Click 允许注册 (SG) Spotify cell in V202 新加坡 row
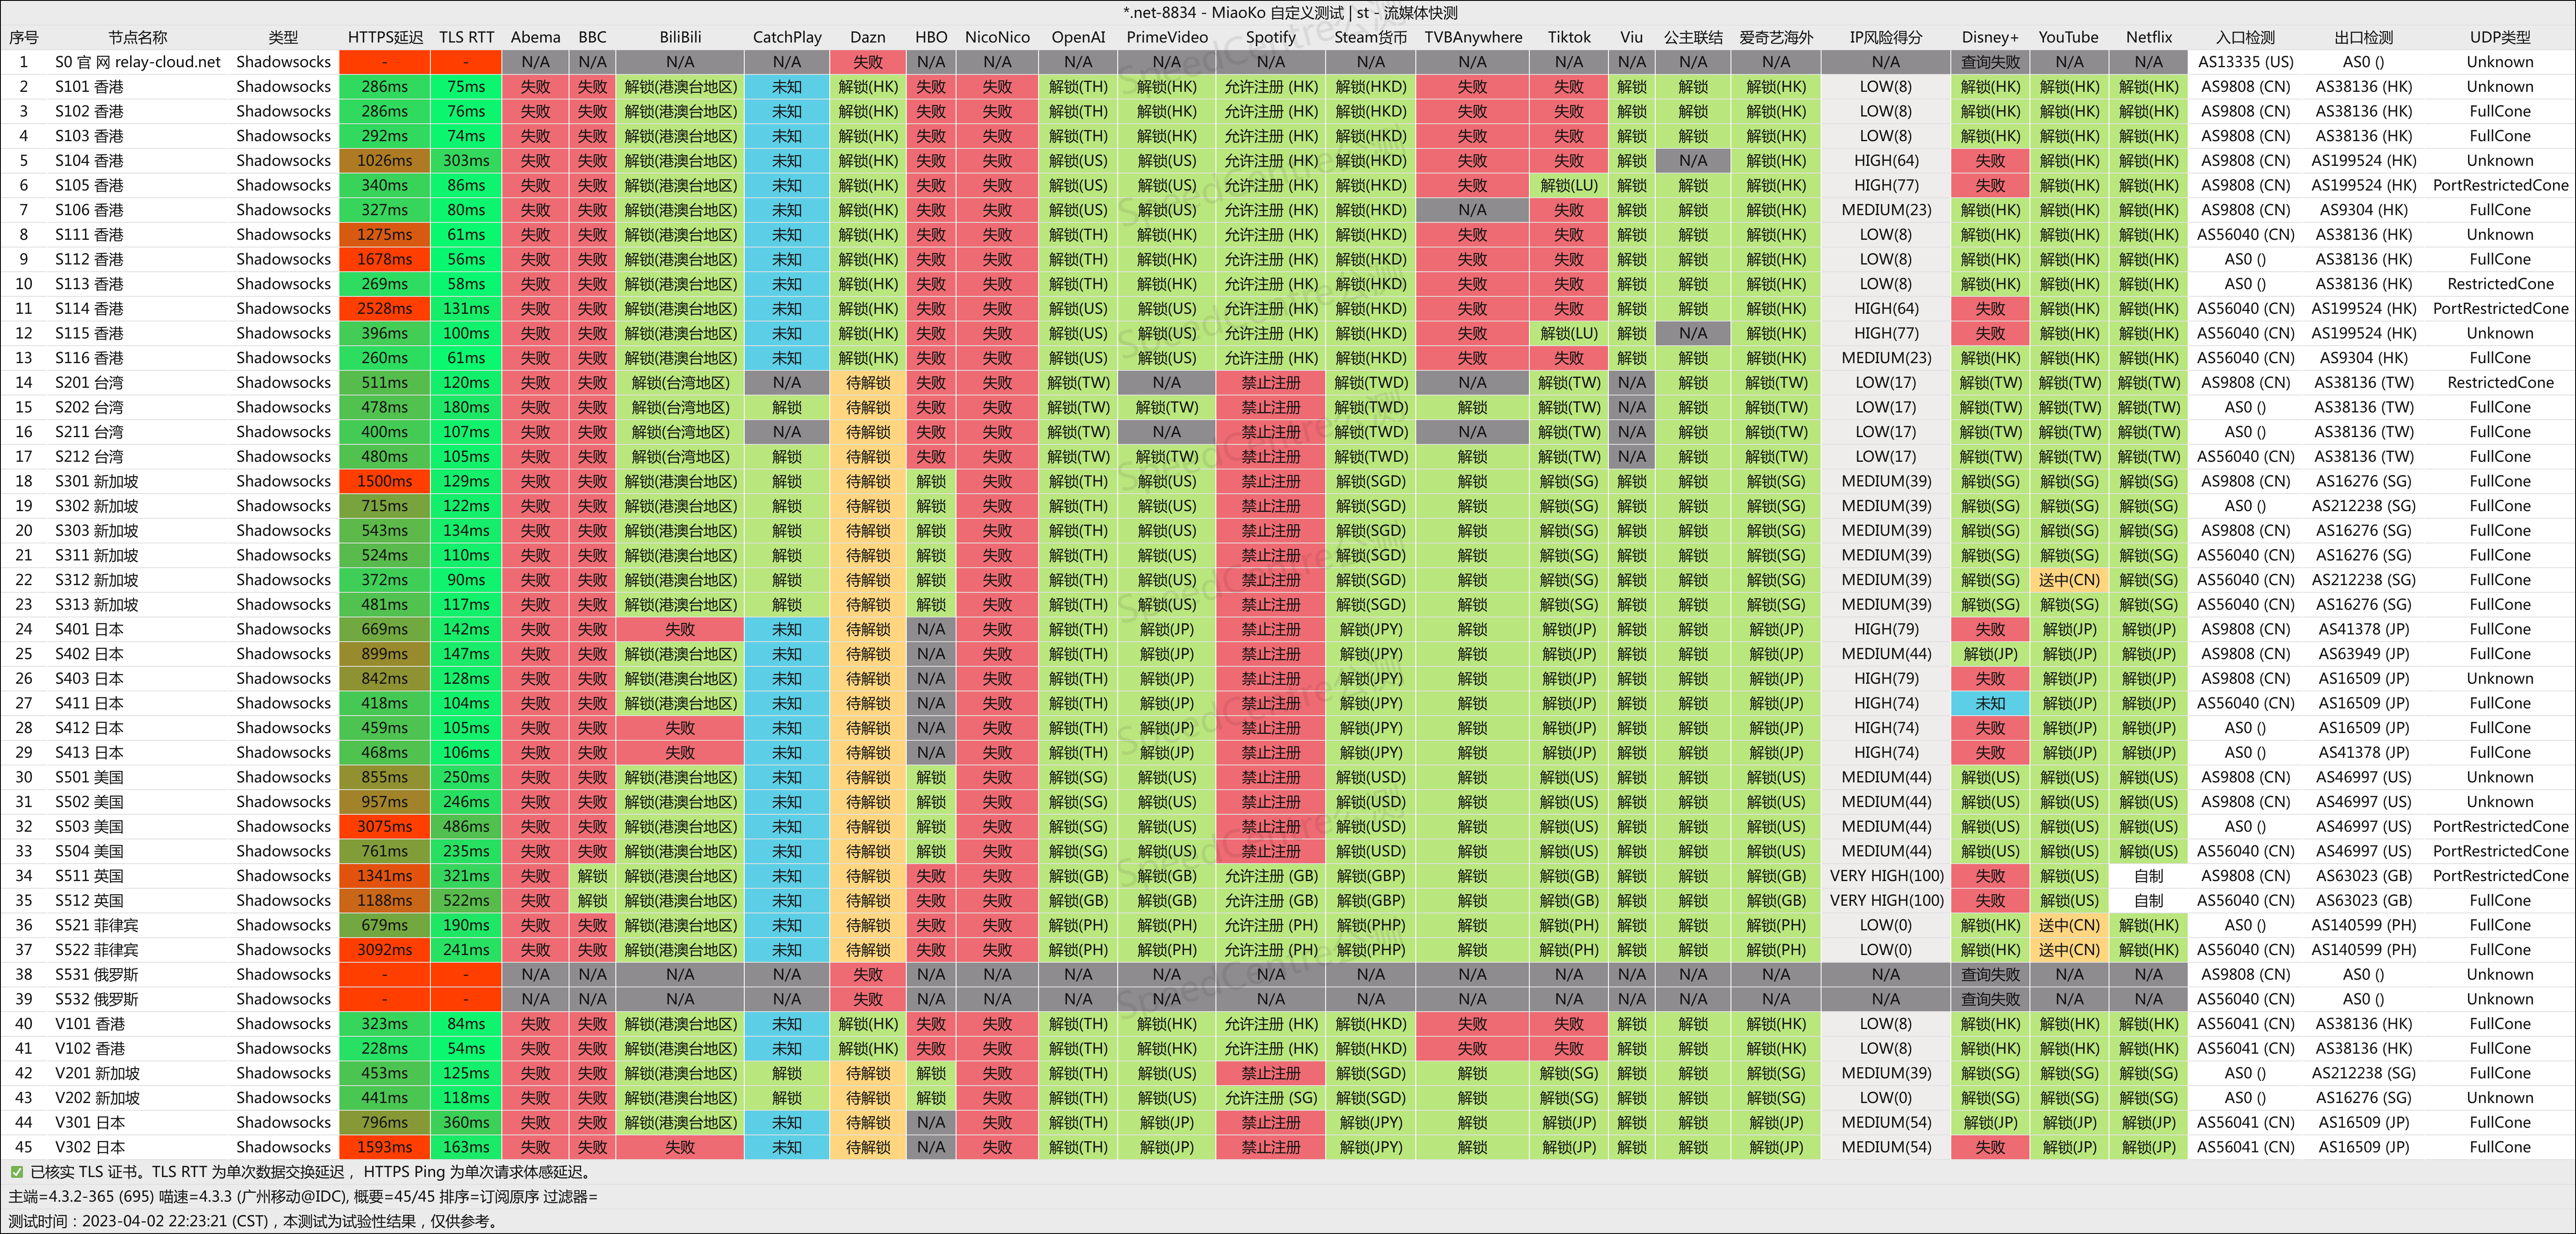The height and width of the screenshot is (1234, 2576). click(x=1271, y=1098)
